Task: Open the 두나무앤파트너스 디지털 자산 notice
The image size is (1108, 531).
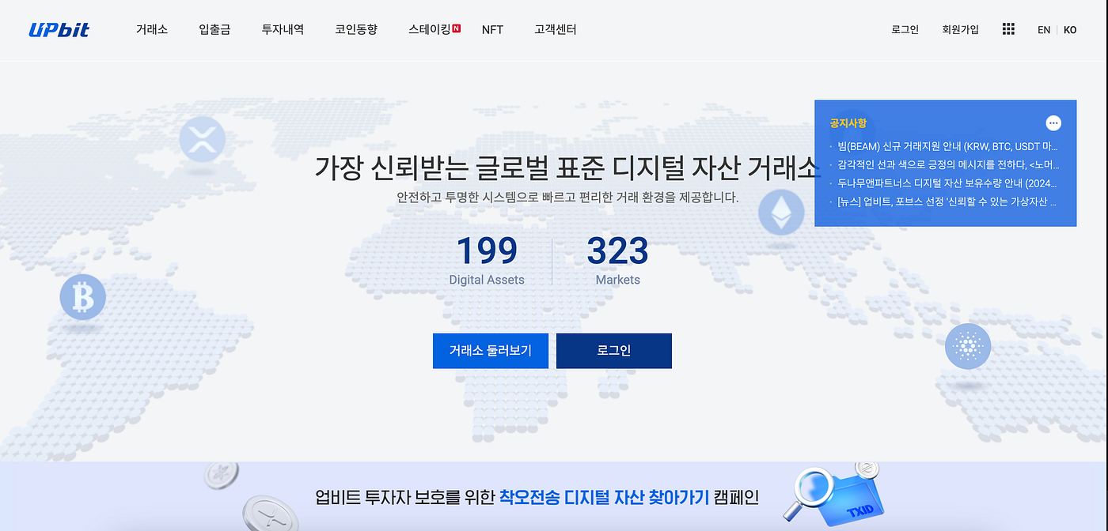Action: [x=947, y=183]
